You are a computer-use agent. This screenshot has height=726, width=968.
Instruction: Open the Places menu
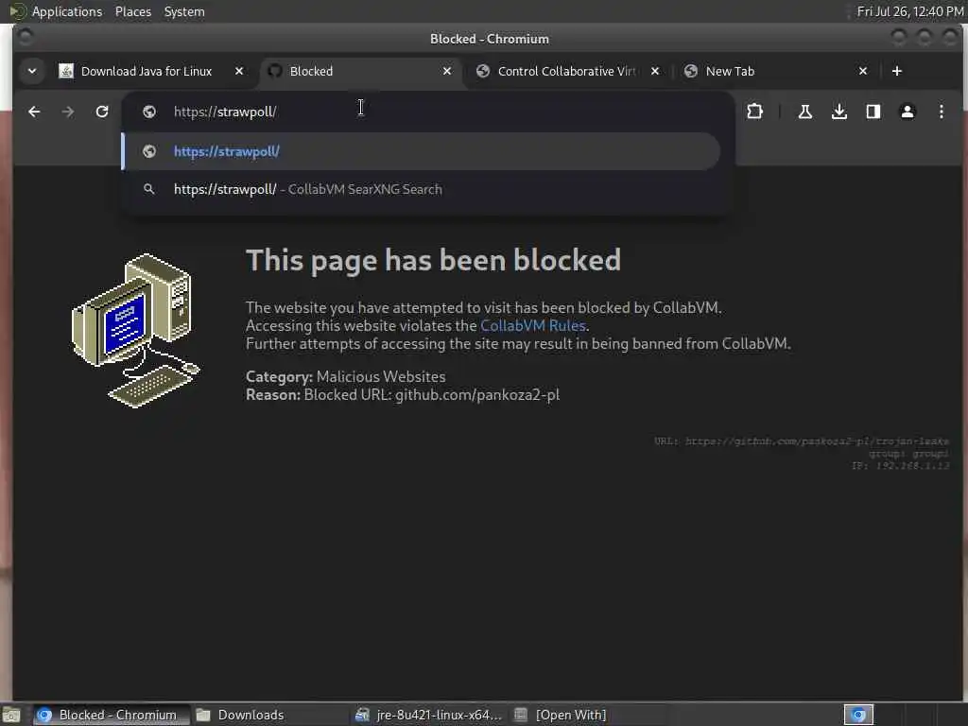132,11
